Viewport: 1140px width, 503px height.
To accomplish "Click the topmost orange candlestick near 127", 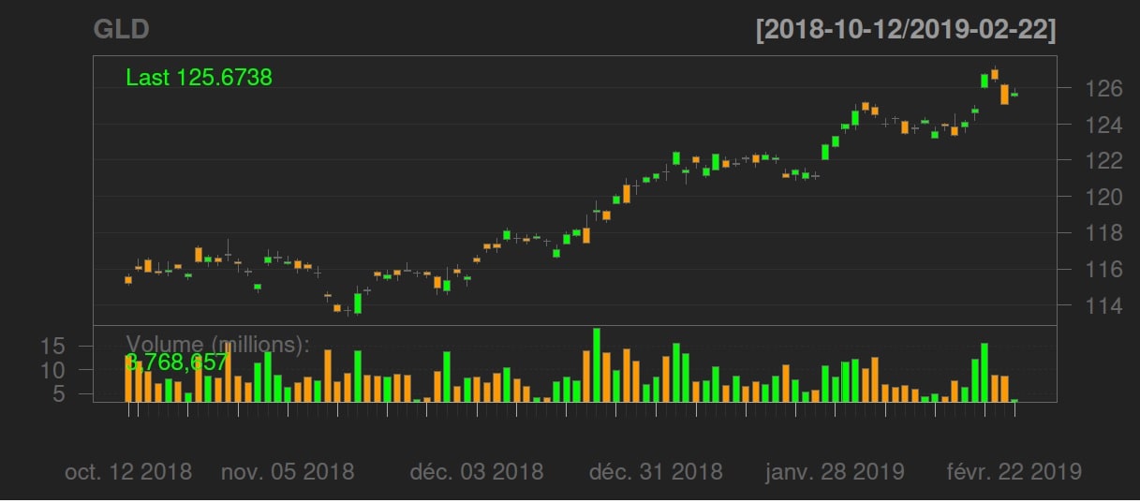I will tap(995, 74).
